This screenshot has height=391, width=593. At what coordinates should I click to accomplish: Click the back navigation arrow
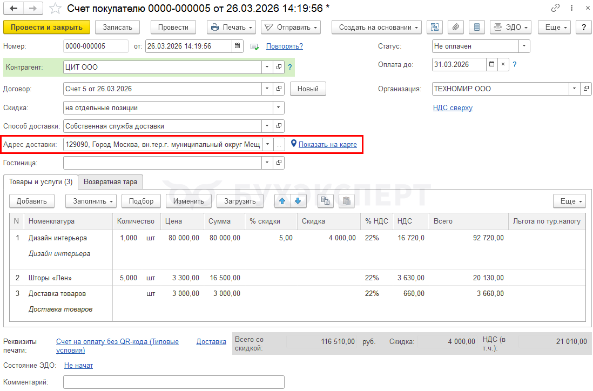click(14, 8)
